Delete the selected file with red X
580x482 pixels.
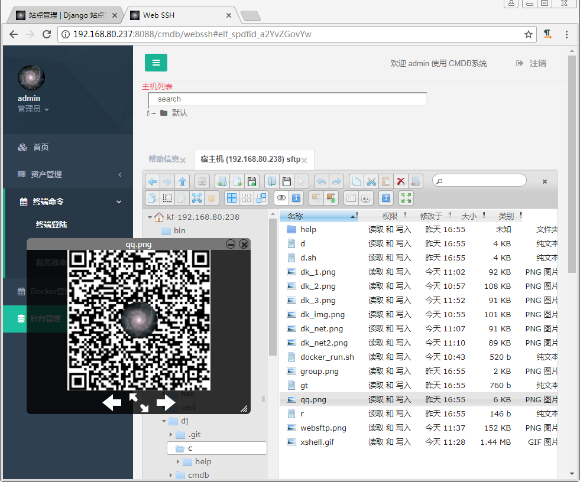401,181
